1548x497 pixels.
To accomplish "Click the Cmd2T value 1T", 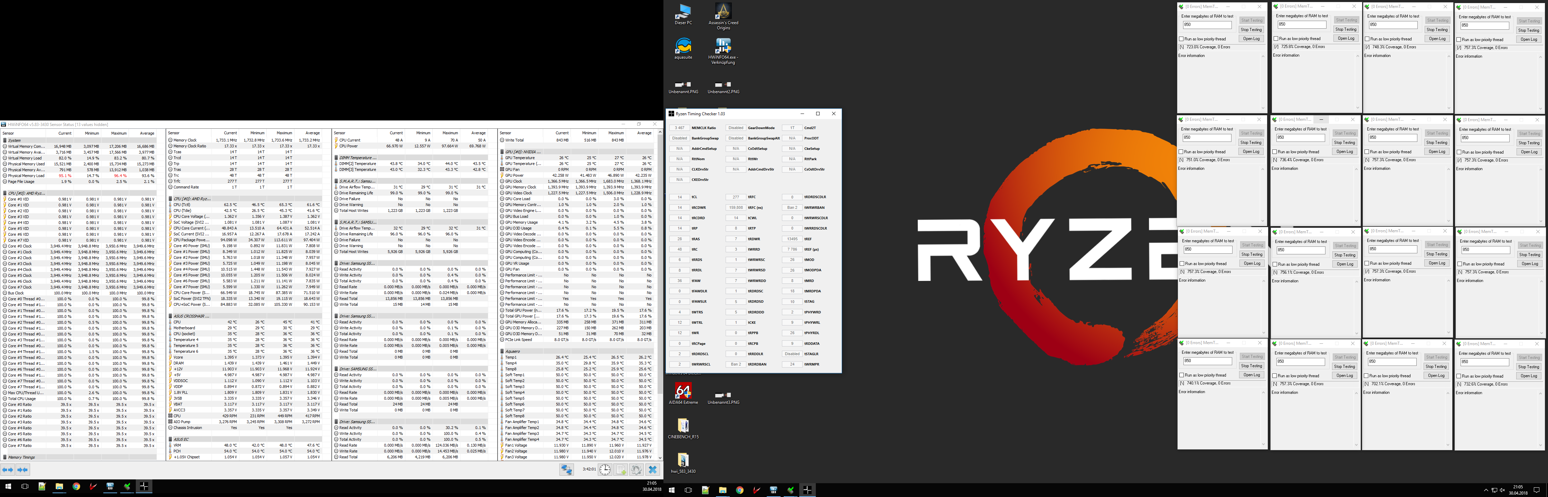I will click(x=792, y=128).
